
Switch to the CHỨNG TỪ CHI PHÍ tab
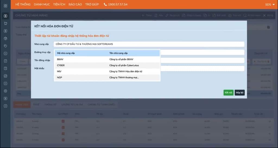tap(72, 105)
